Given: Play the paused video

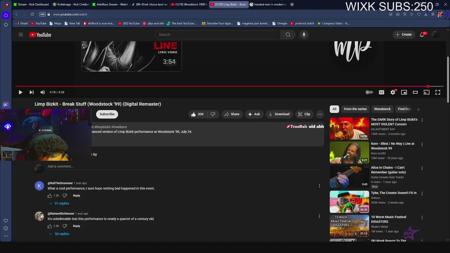Looking at the screenshot, I should click(20, 92).
